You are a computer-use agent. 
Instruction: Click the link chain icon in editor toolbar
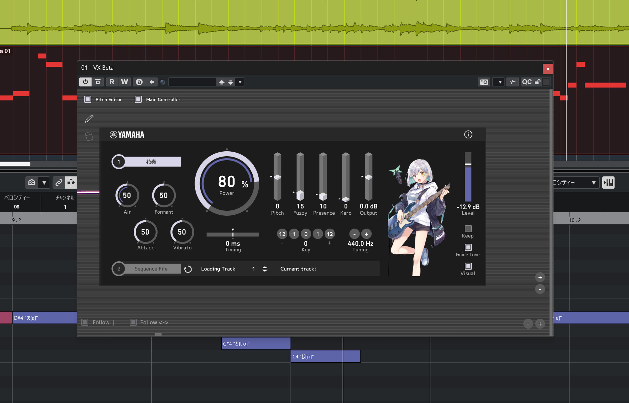coord(59,182)
